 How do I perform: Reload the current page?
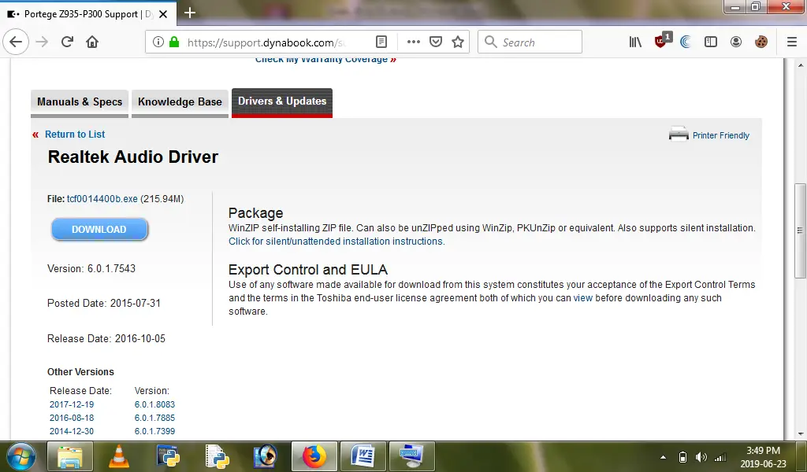pos(67,42)
